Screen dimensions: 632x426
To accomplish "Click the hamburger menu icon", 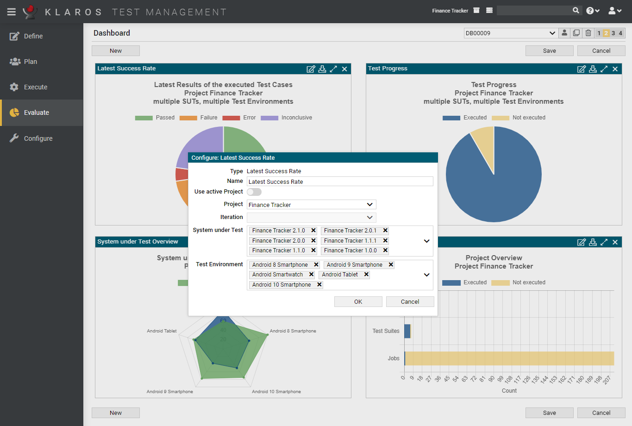I will pos(12,12).
